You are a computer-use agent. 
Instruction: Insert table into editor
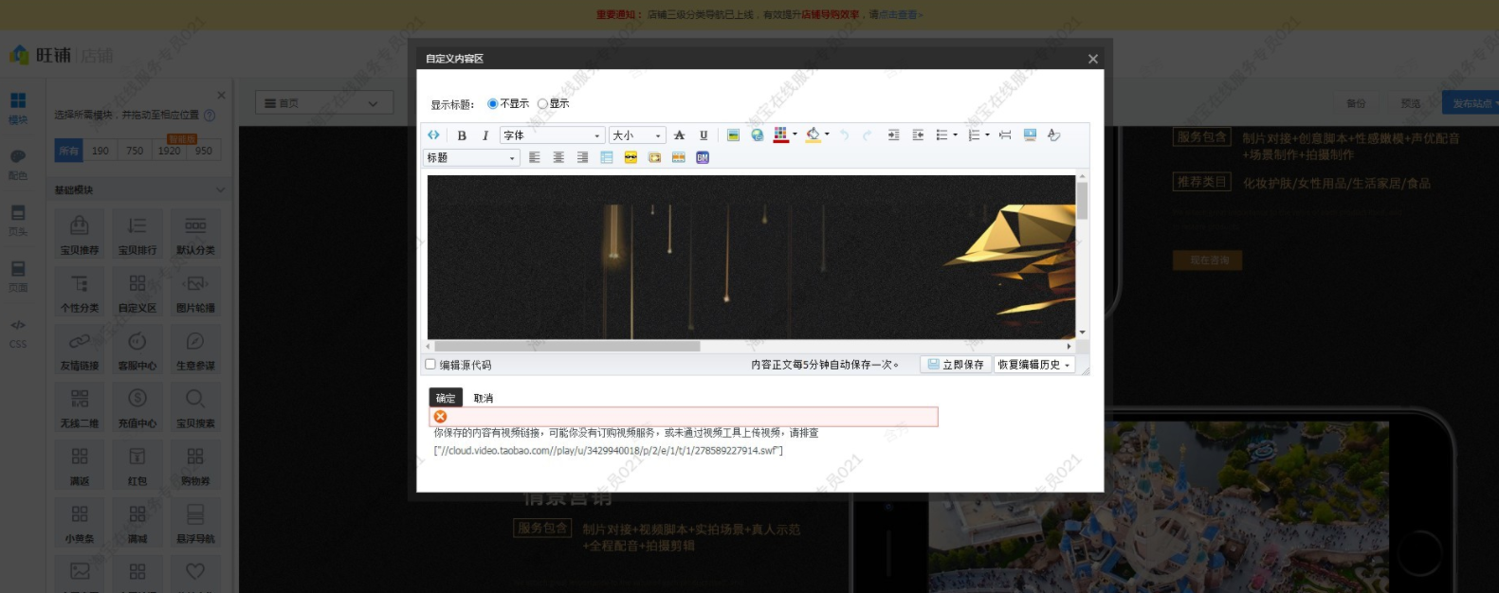[607, 157]
